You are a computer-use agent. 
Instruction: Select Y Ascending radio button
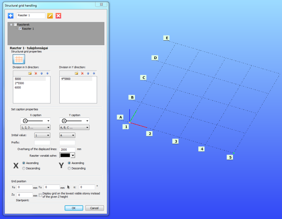pos(69,163)
